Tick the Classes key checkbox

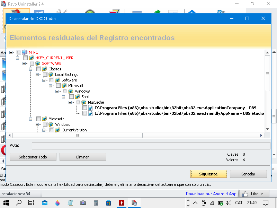click(38, 69)
